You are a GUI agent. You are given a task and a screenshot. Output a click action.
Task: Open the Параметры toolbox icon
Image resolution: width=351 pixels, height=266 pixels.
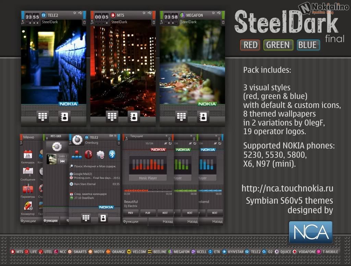[28, 189]
